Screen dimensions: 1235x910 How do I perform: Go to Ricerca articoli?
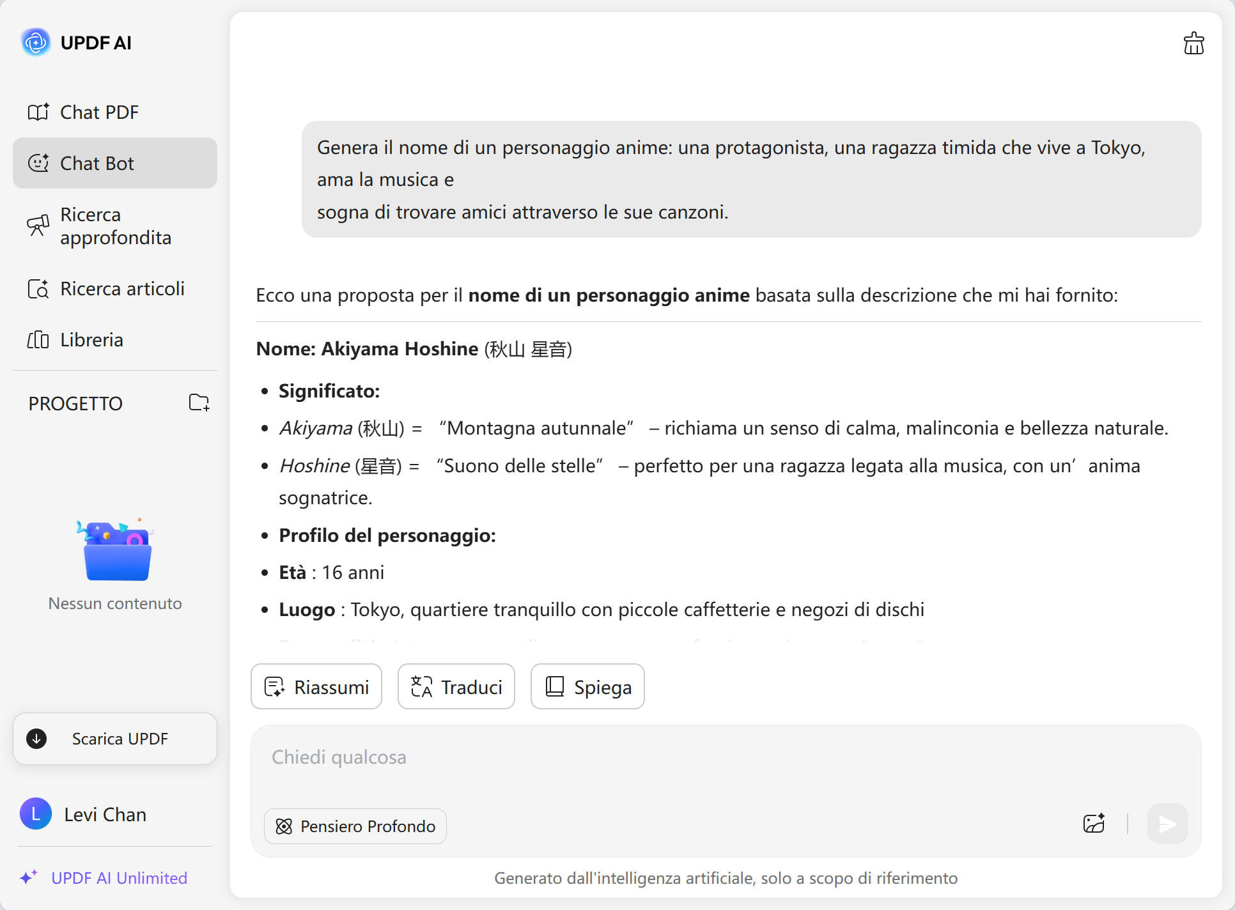(121, 289)
